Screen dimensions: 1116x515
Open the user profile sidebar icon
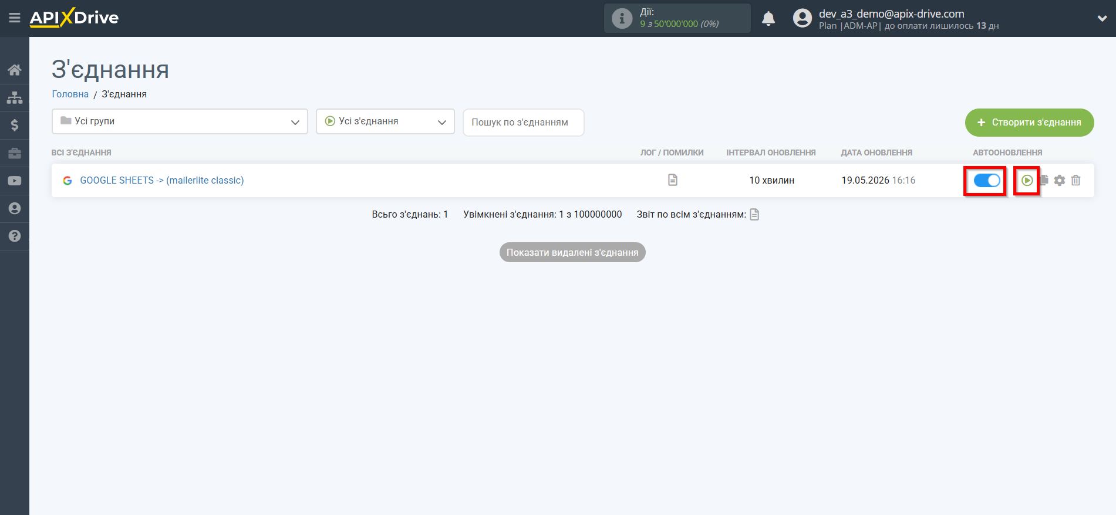coord(15,208)
